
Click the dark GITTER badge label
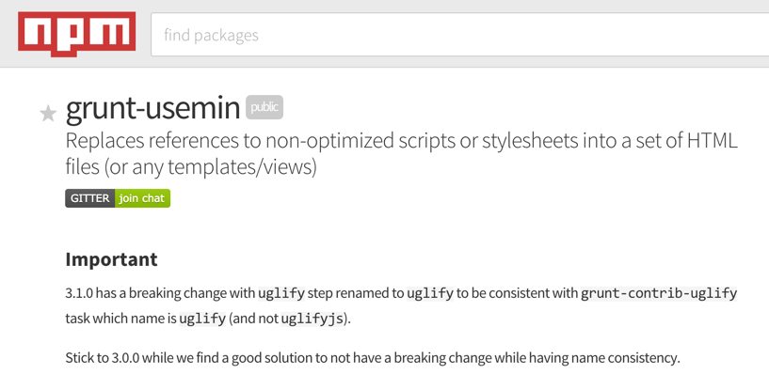[x=90, y=198]
